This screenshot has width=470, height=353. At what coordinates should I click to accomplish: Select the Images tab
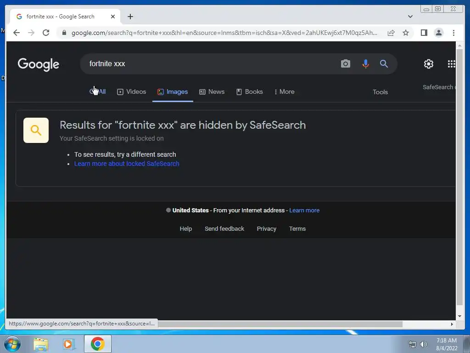173,91
